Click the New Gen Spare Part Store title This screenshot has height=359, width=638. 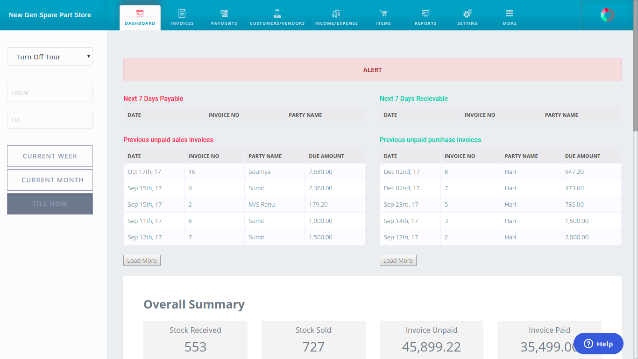click(x=50, y=15)
